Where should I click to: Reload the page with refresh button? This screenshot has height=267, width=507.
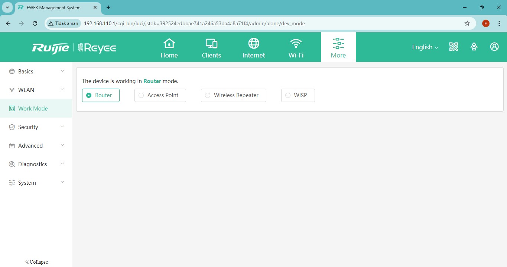35,23
